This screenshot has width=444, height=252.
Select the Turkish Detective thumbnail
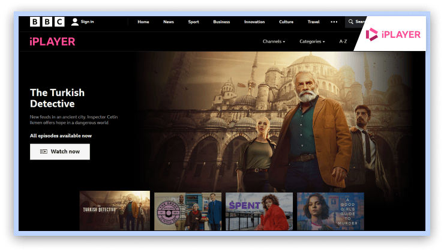115,211
